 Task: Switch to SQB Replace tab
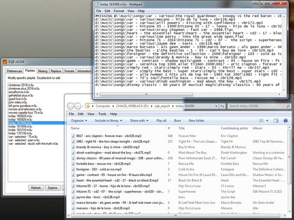(56, 71)
